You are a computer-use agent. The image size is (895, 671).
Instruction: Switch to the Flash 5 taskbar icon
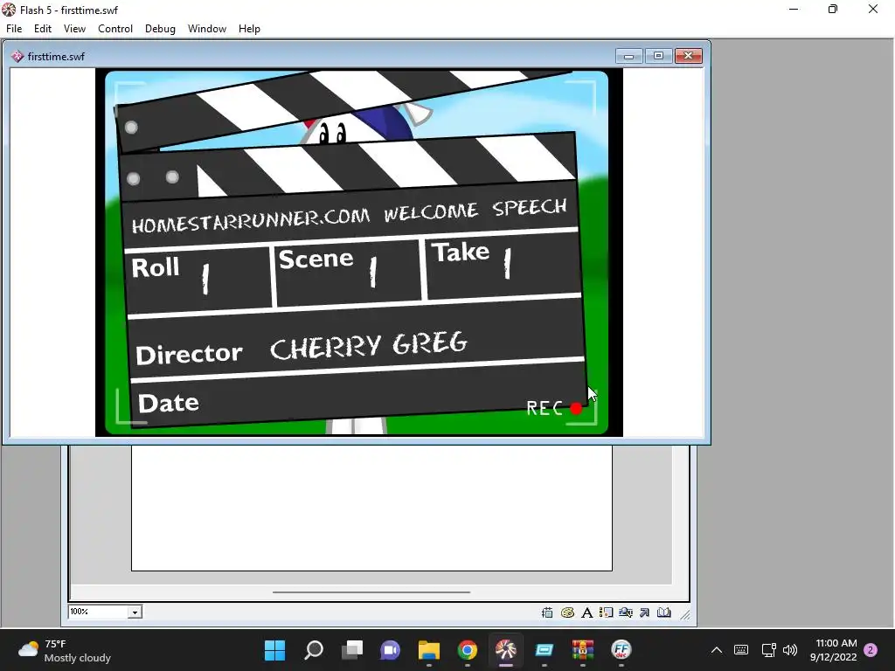tap(506, 650)
